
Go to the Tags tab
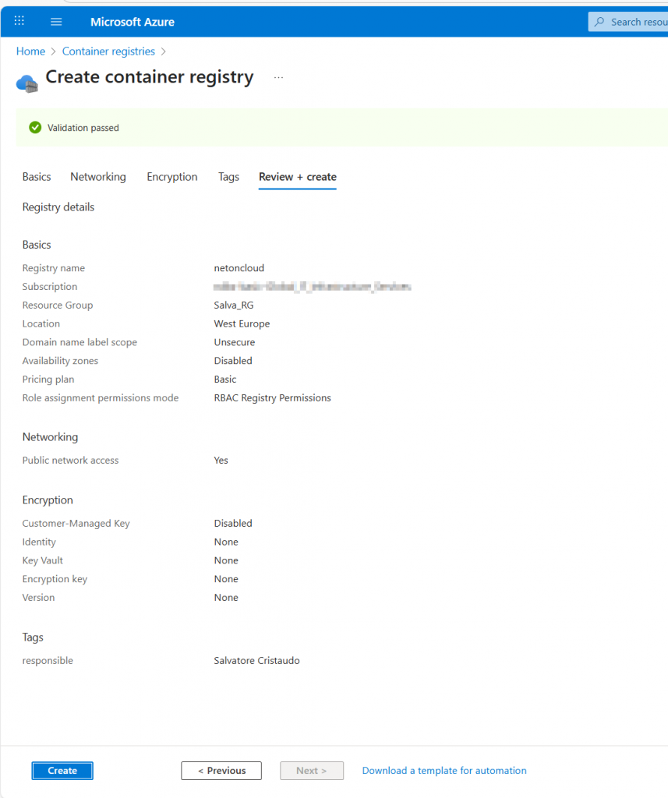pyautogui.click(x=228, y=177)
